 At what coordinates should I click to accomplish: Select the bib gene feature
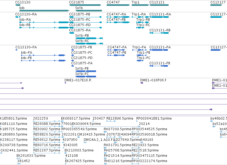point(44,11)
